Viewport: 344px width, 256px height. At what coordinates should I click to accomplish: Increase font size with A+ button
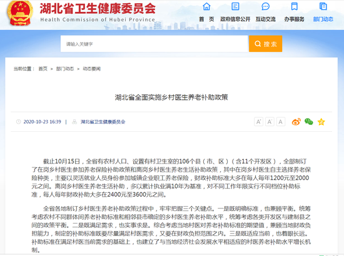(258, 122)
